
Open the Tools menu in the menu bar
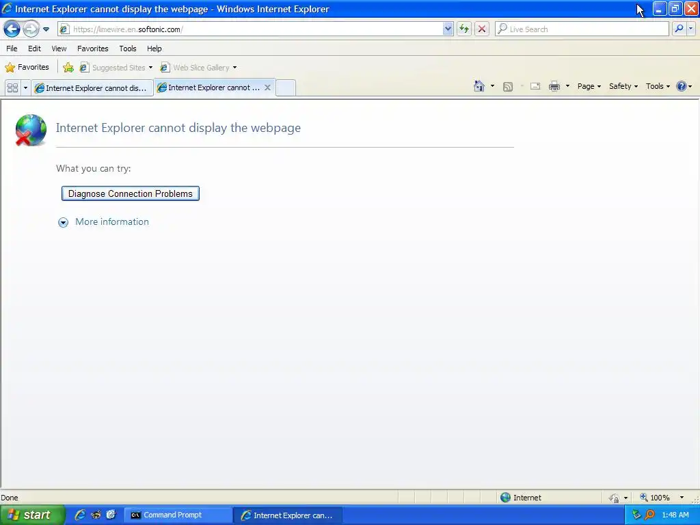128,49
